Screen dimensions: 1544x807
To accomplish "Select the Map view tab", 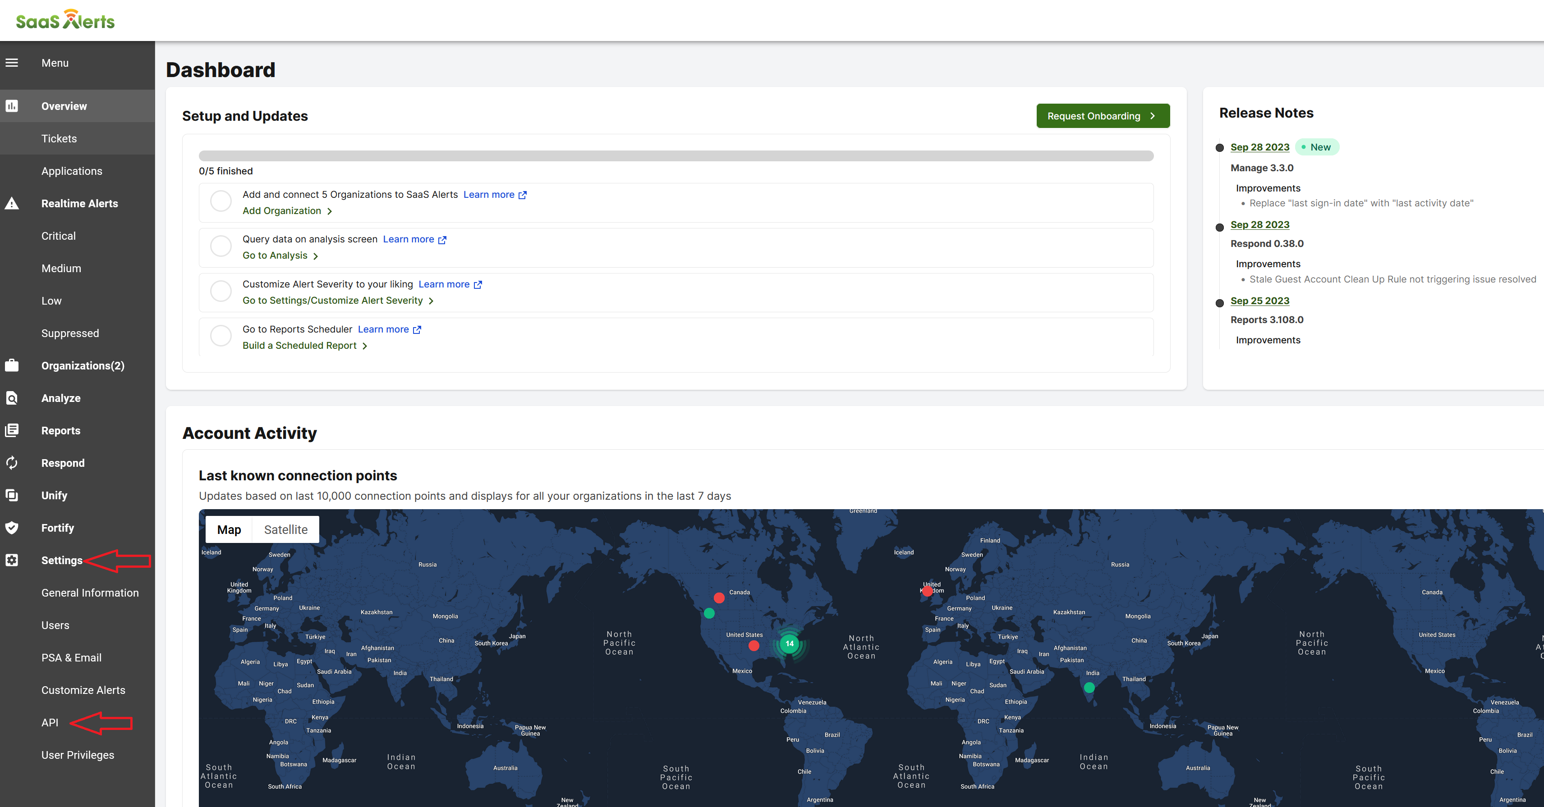I will (229, 529).
